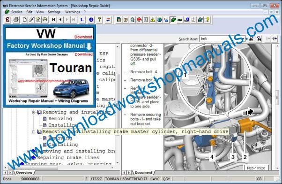
Task: Click the red book icon in the toolbar
Action: [x=139, y=19]
